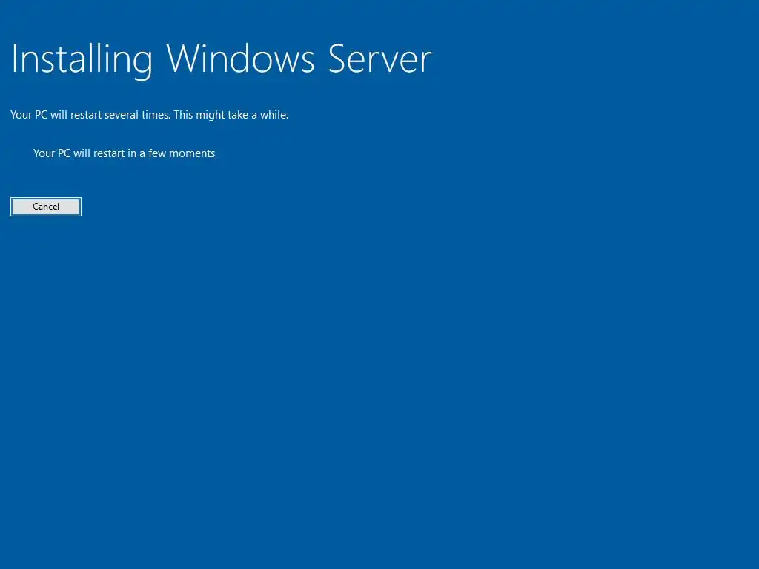Stop the pending restart with Cancel
This screenshot has width=759, height=569.
[46, 207]
